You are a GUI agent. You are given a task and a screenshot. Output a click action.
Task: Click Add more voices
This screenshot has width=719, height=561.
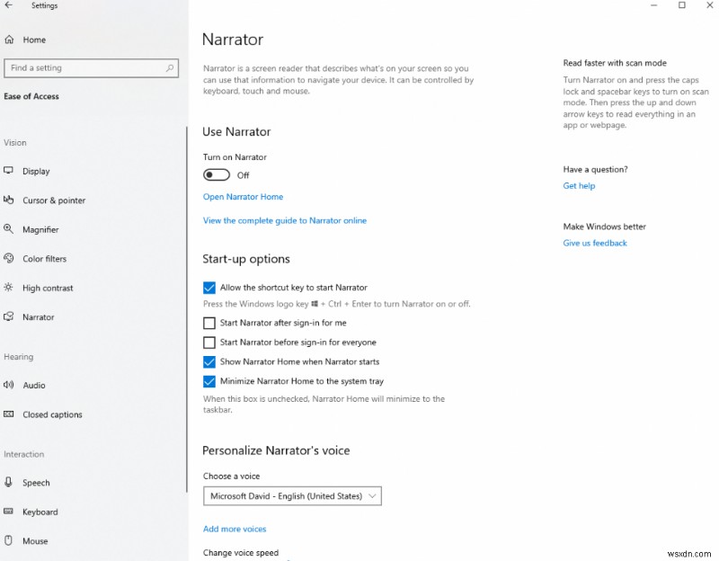235,529
